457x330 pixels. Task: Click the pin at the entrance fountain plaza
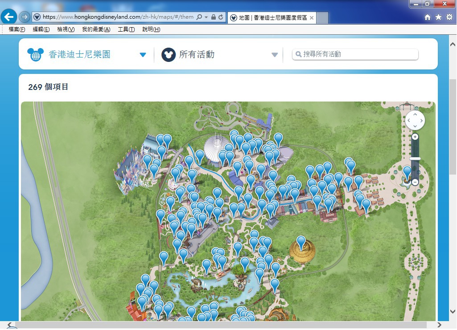pyautogui.click(x=407, y=172)
